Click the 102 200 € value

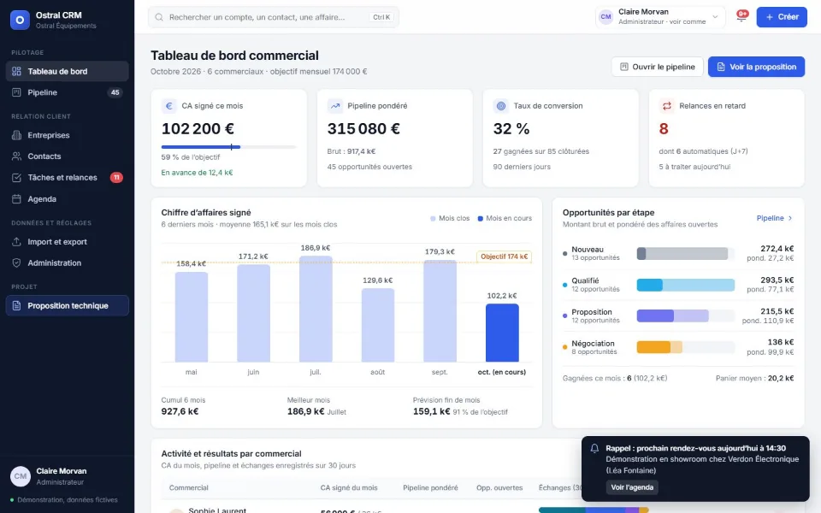tap(198, 129)
